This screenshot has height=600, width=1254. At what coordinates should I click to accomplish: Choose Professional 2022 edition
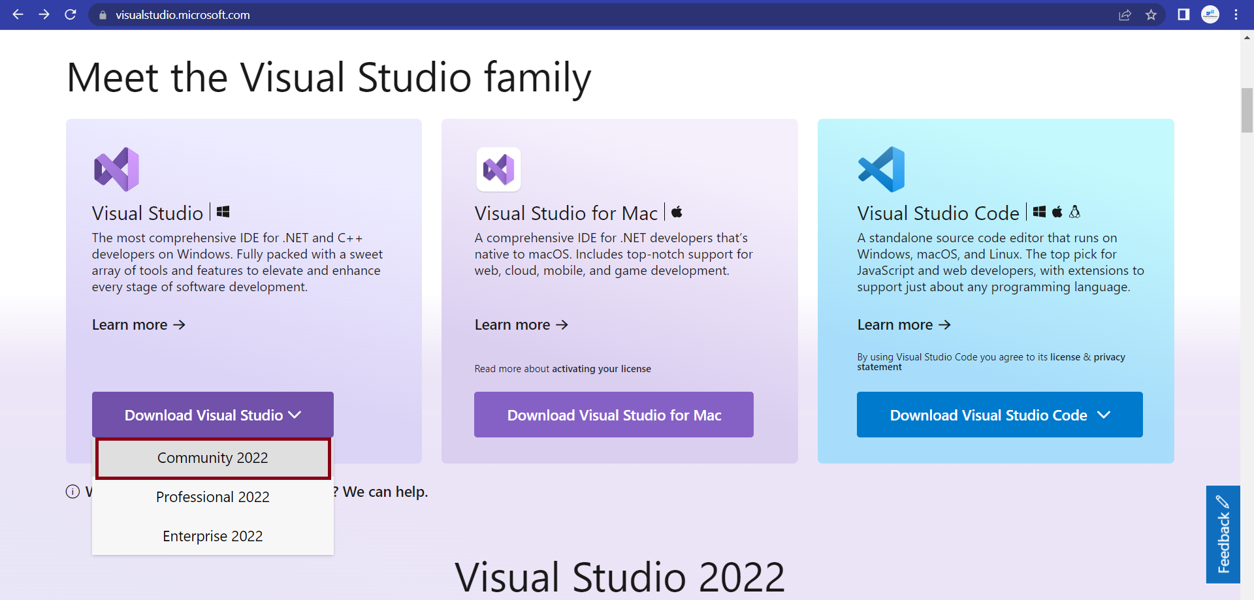tap(213, 497)
